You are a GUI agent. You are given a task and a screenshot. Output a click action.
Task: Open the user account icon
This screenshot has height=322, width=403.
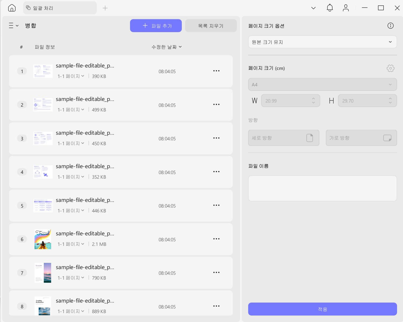[346, 8]
